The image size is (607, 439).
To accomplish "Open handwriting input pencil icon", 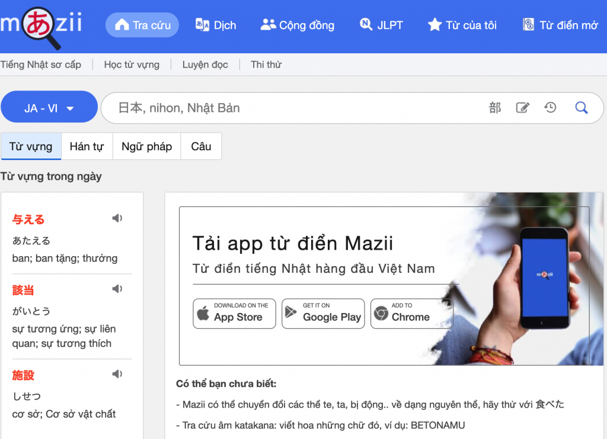I will click(522, 108).
